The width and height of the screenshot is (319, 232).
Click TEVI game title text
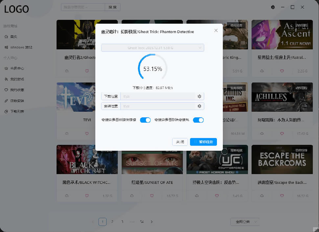coord(87,120)
